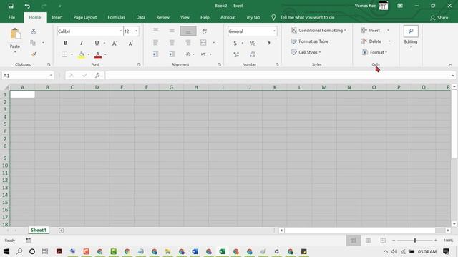Viewport: 458px width, 257px height.
Task: Click the Merge & Center icon
Action: pyautogui.click(x=203, y=43)
